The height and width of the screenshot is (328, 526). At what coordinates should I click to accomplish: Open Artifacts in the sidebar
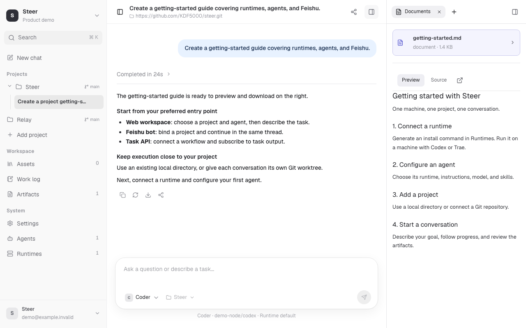click(x=53, y=194)
